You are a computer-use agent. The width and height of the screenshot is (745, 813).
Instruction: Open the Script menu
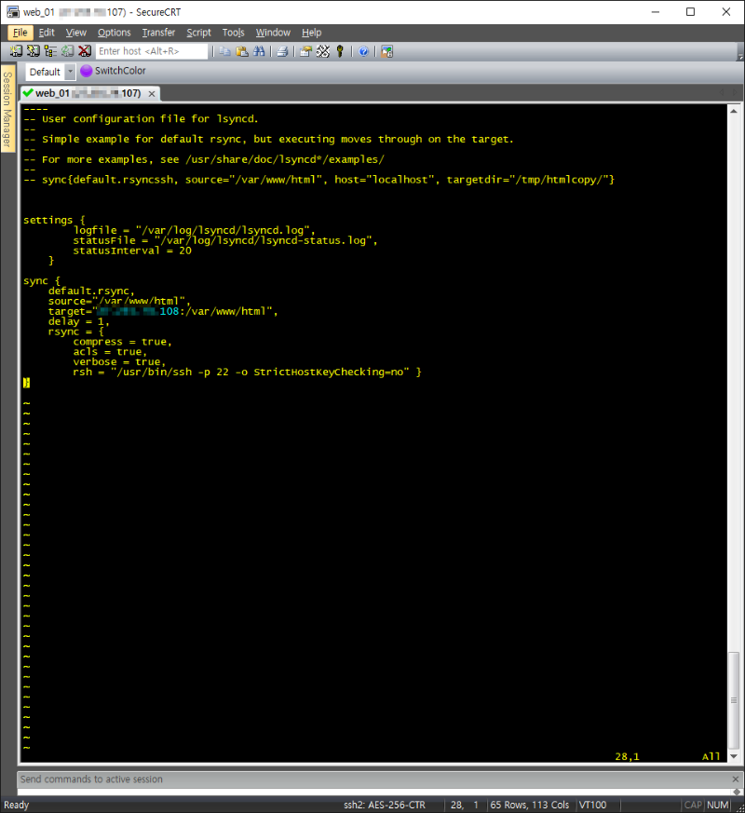(x=198, y=33)
